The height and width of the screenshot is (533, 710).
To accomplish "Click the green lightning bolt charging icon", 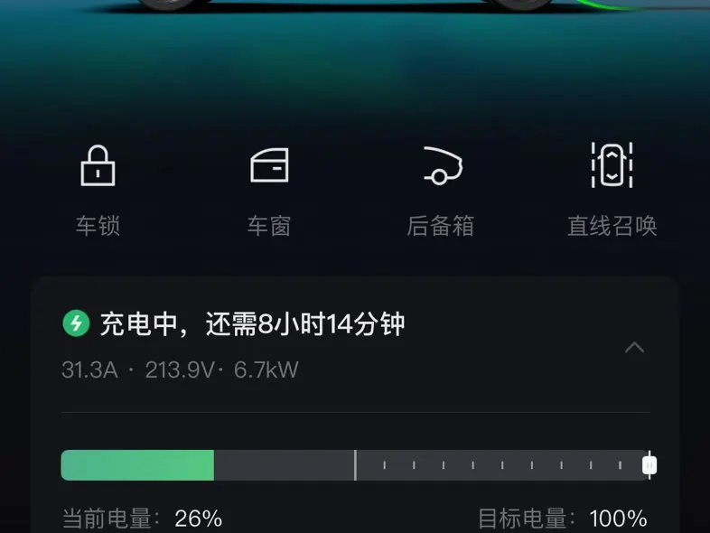I will [x=76, y=323].
